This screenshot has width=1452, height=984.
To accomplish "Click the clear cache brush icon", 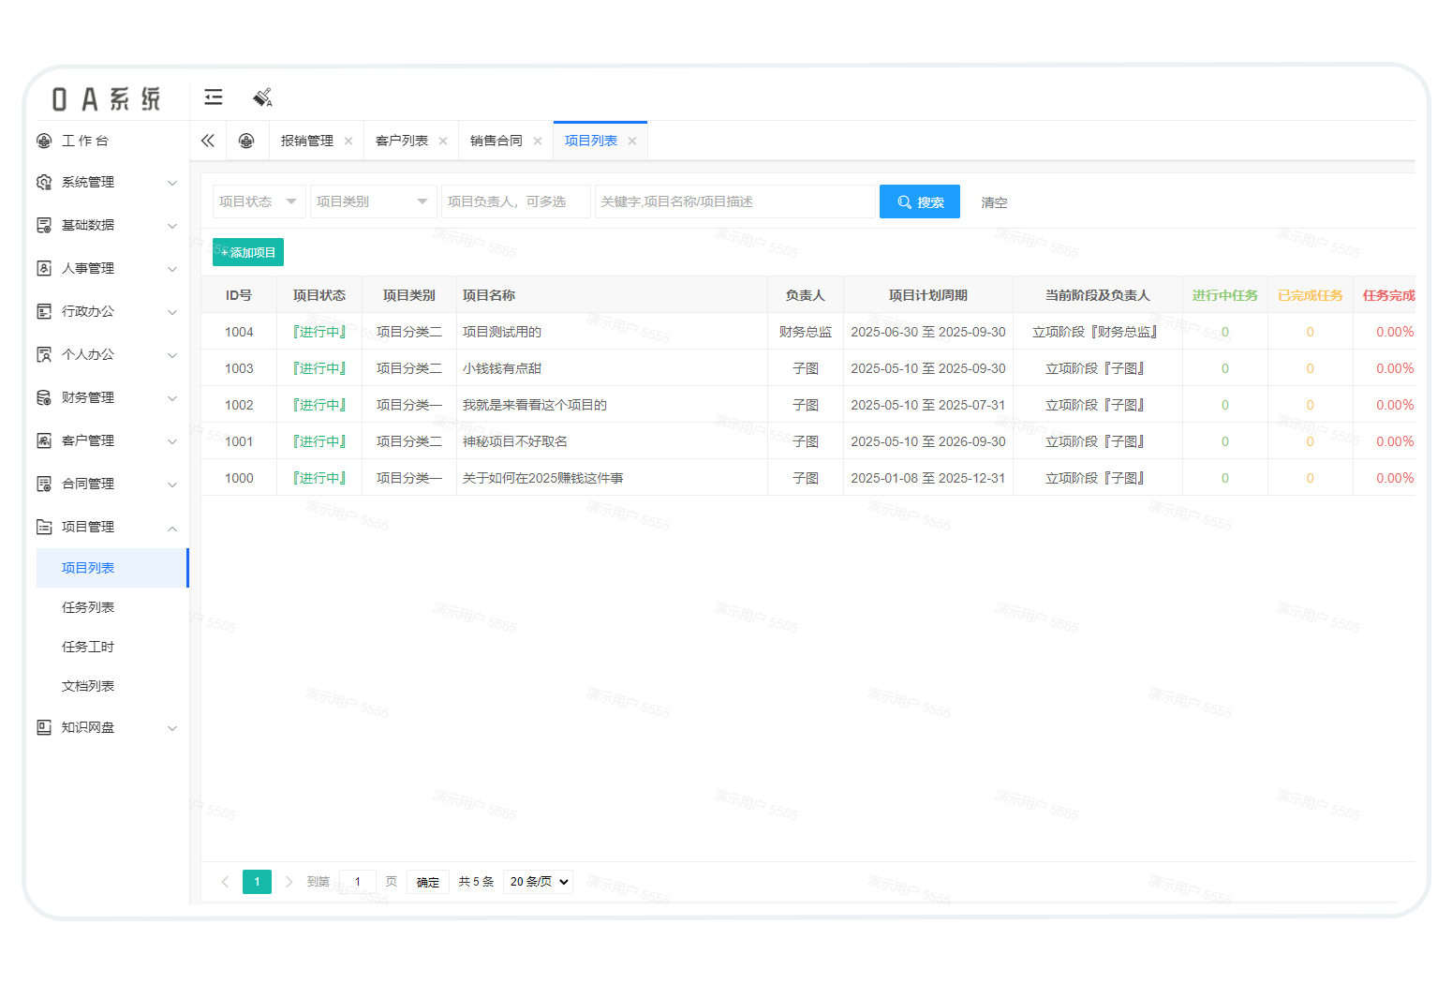I will (x=262, y=97).
